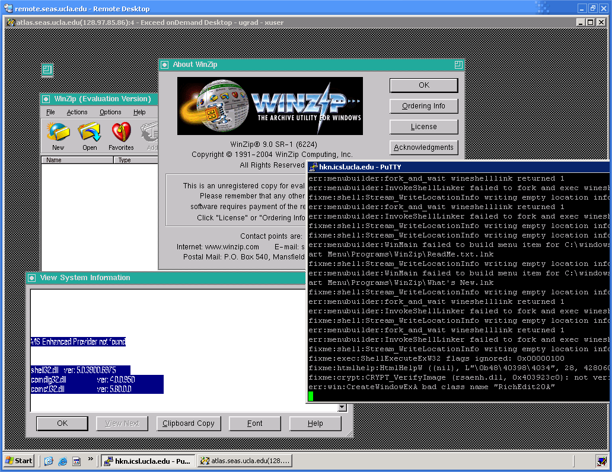The width and height of the screenshot is (612, 472).
Task: Click Help in View System Information
Action: (315, 423)
